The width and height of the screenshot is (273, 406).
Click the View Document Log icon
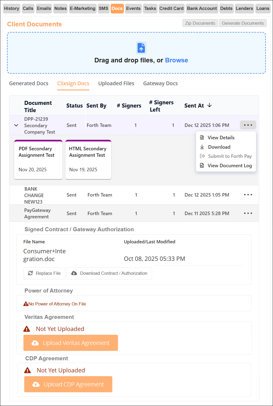(x=202, y=165)
